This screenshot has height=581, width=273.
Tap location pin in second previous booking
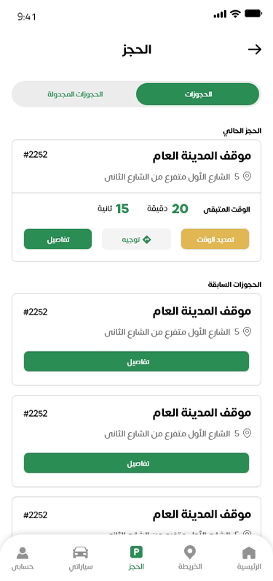(247, 433)
